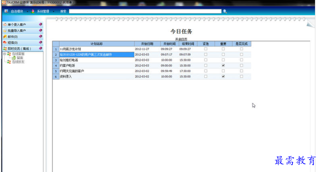Click the icon left of 单个录入客户
Screen dimensions: 319x172
tap(5, 24)
